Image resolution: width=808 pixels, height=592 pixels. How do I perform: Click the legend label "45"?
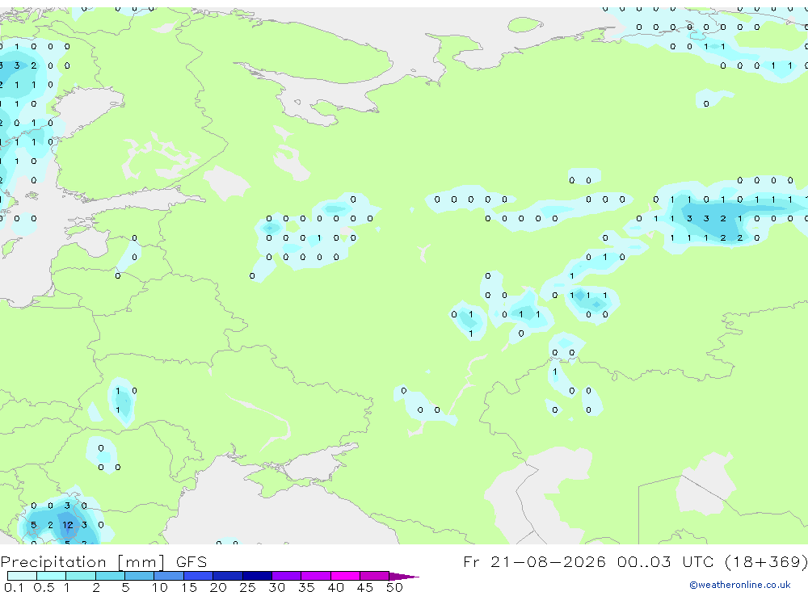pos(365,587)
